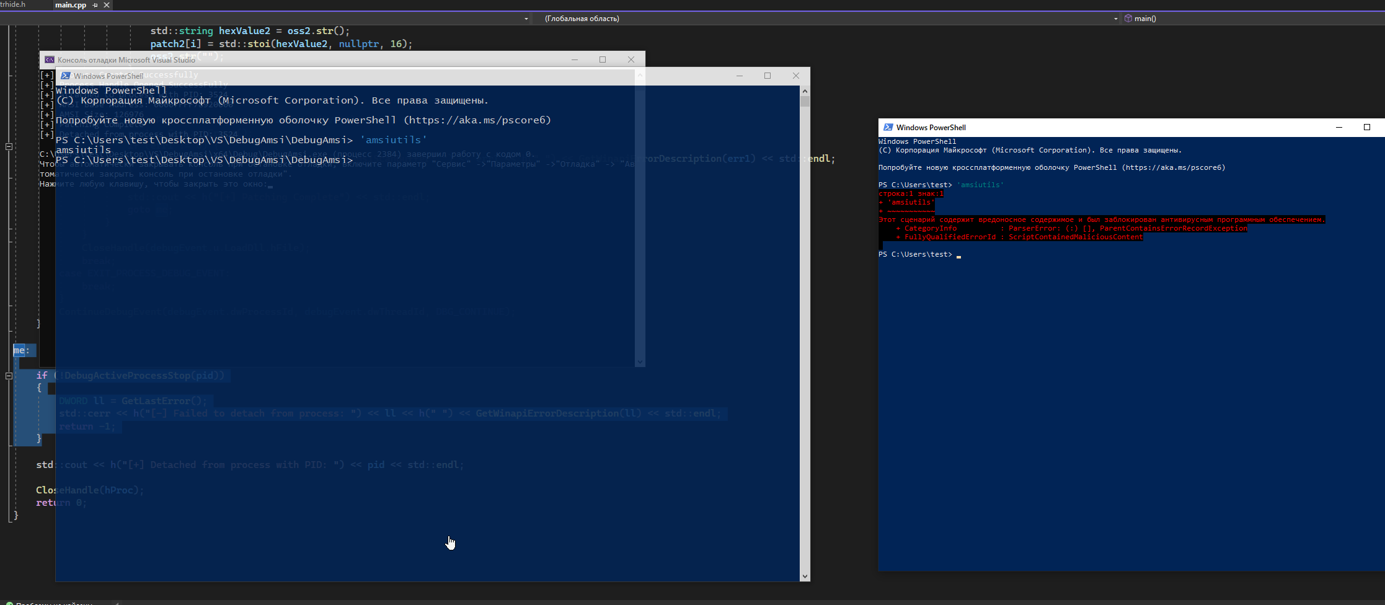Open the trhide.h editor tab
Viewport: 1385px width, 605px height.
[13, 4]
